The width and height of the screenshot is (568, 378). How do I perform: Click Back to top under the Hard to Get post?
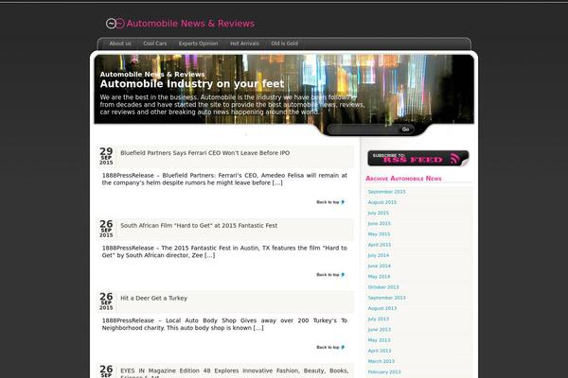(328, 275)
